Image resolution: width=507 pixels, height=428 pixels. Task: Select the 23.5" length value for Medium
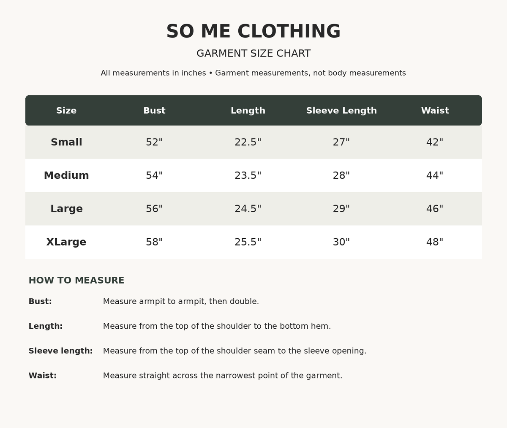click(x=248, y=175)
